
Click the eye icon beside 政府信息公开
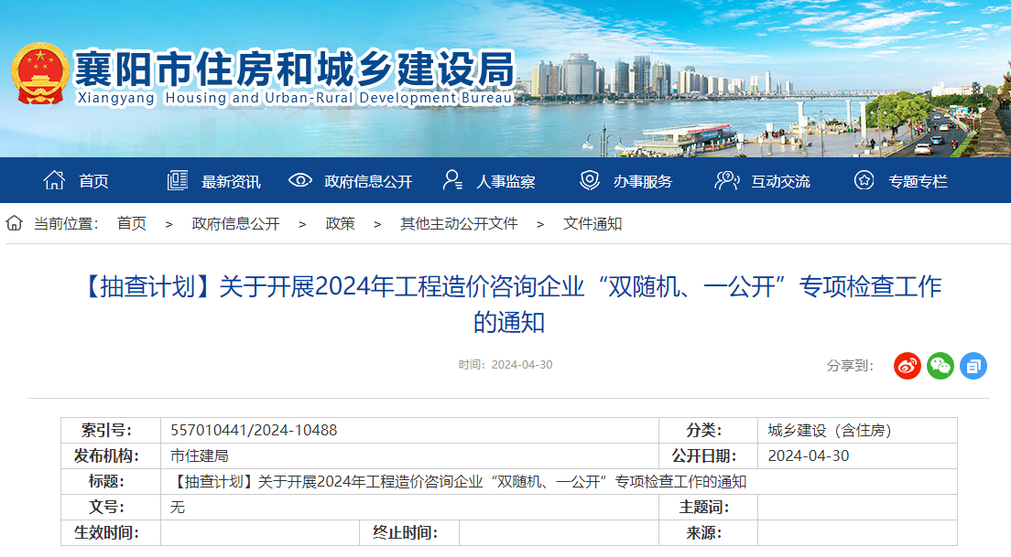[300, 180]
